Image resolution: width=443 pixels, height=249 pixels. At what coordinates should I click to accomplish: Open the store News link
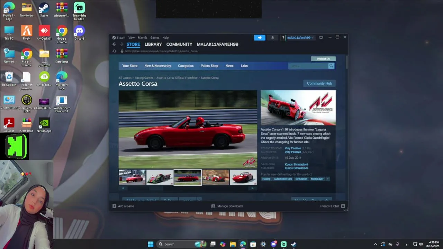pyautogui.click(x=229, y=66)
